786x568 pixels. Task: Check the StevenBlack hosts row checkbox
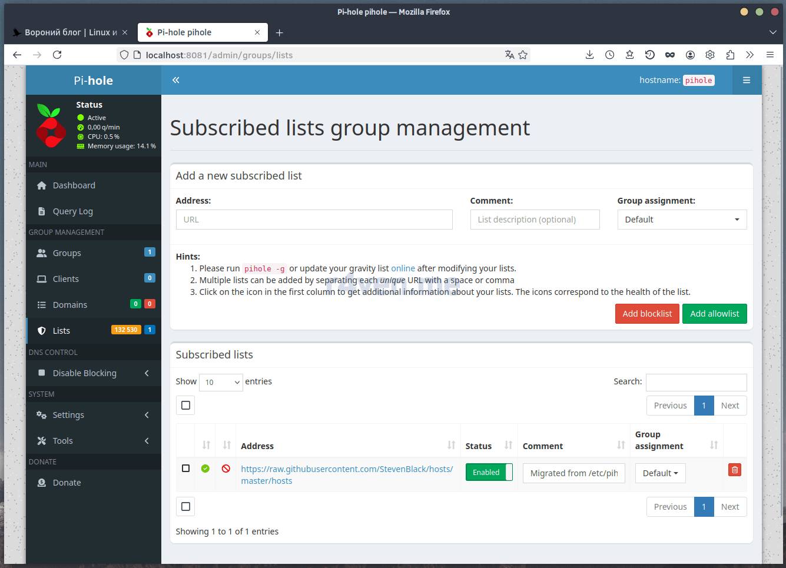tap(186, 469)
